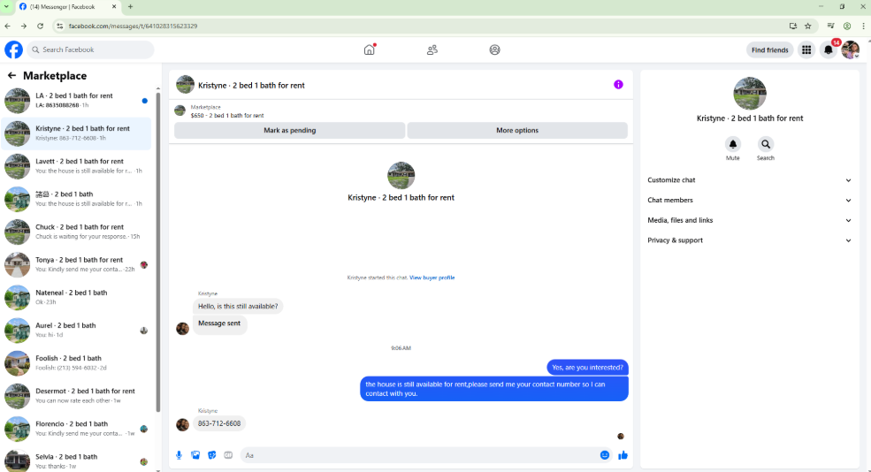Open the Groups icon in top navigation
Image resolution: width=871 pixels, height=472 pixels.
pyautogui.click(x=494, y=50)
